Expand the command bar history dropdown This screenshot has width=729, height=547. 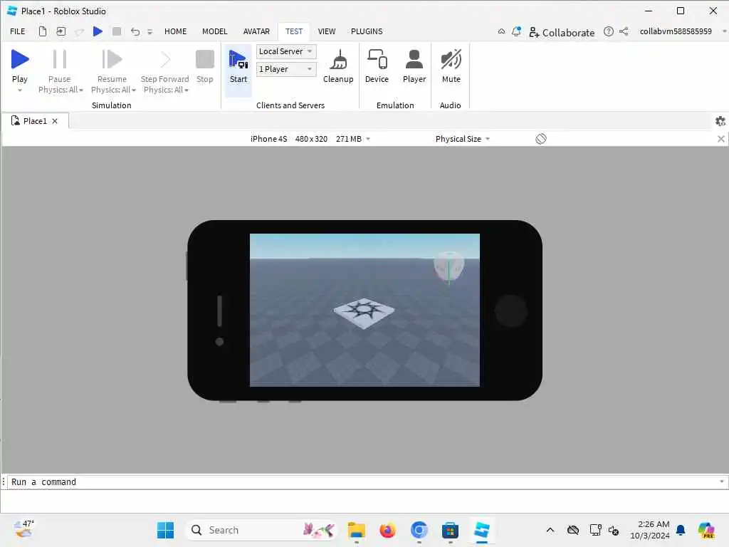point(722,481)
